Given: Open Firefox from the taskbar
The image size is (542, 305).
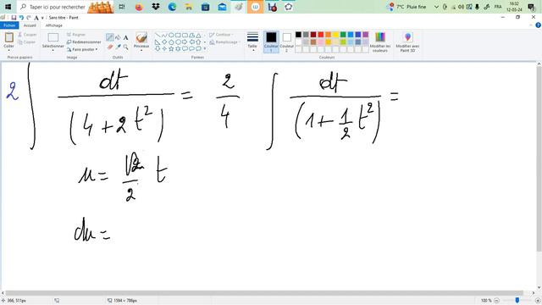Looking at the screenshot, I should (139, 7).
